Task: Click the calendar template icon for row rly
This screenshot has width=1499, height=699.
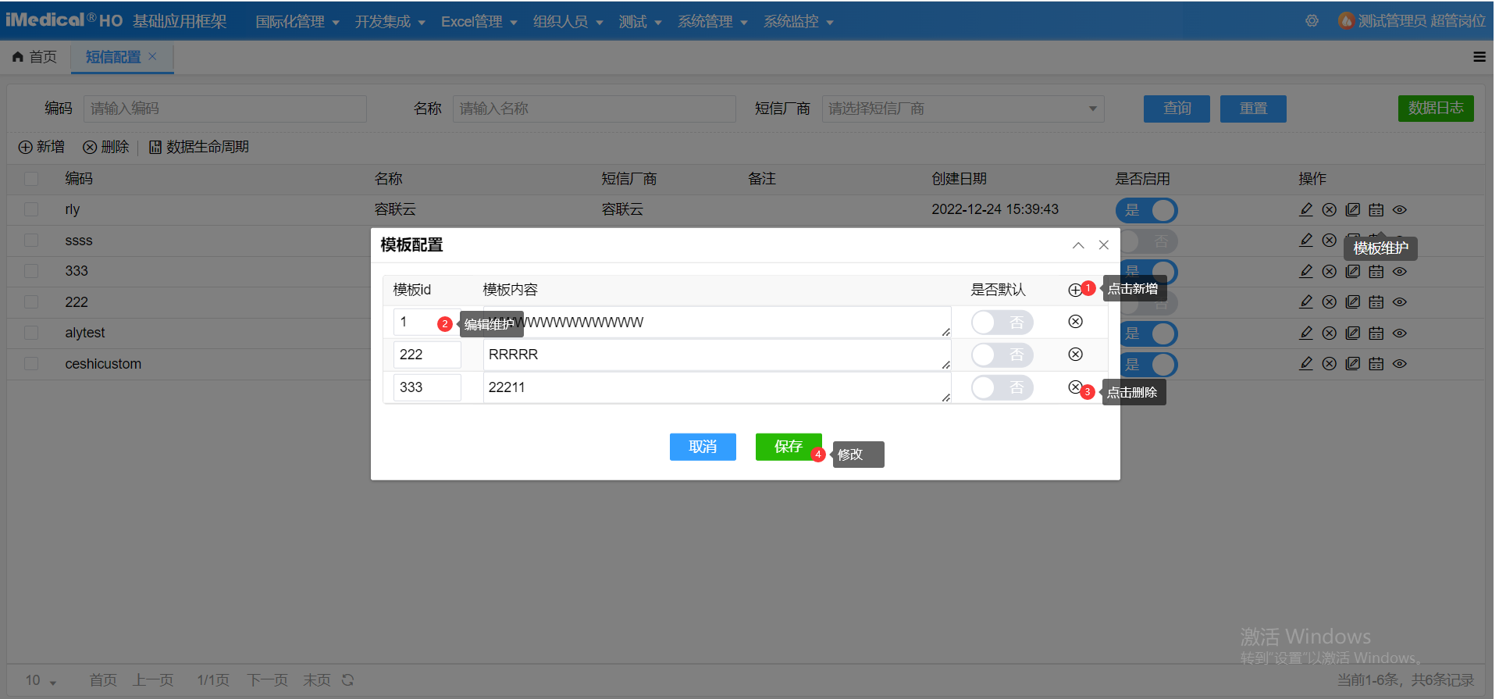Action: [x=1376, y=209]
